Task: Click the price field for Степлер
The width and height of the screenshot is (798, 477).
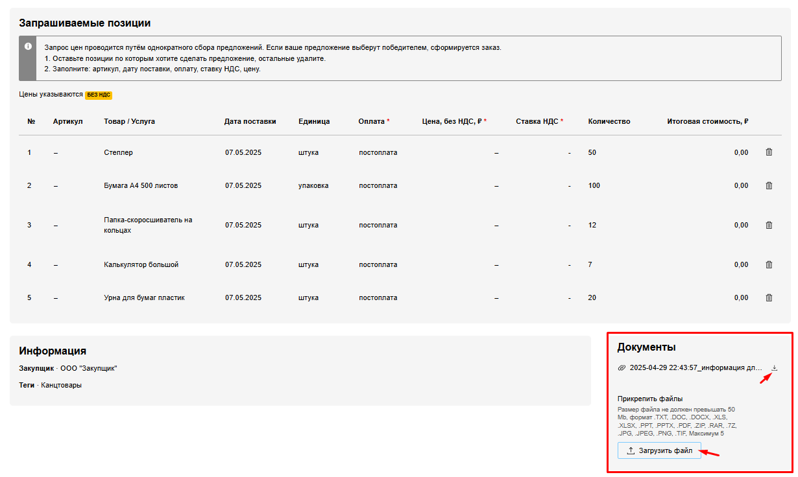Action: point(496,152)
